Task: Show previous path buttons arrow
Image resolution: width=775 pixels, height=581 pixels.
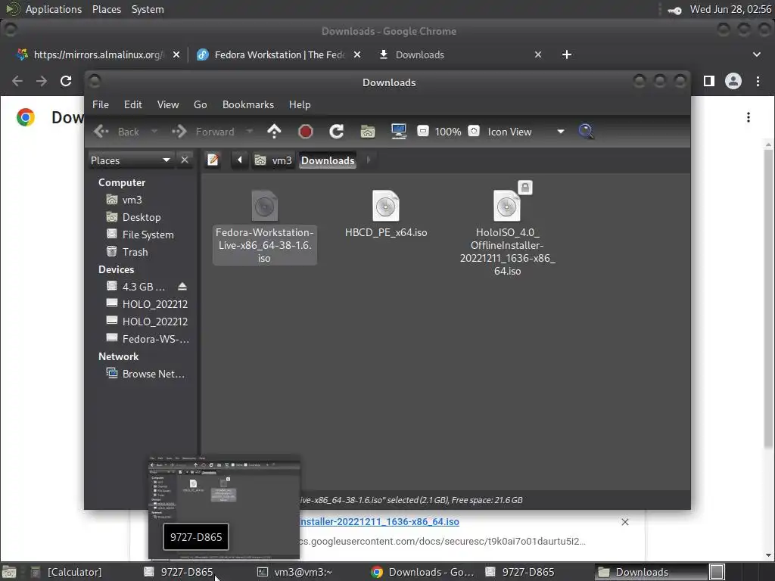Action: 240,160
